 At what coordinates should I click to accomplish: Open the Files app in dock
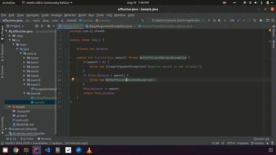coord(5,150)
